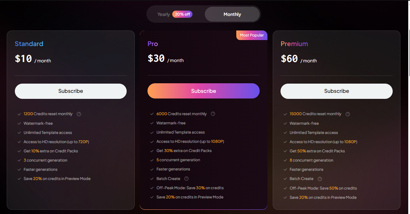This screenshot has height=214, width=410.
Task: Click checkmark beside 8 concurrent generation
Action: [285, 160]
